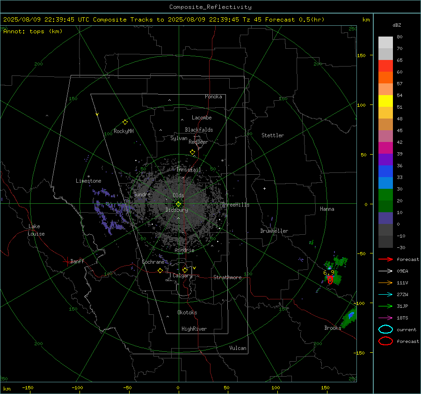Click the white plus marker west of Hanna
This screenshot has height=394, width=421.
coord(264,188)
